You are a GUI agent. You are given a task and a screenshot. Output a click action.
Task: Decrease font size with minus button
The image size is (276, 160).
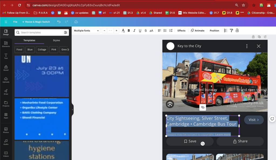point(104,31)
